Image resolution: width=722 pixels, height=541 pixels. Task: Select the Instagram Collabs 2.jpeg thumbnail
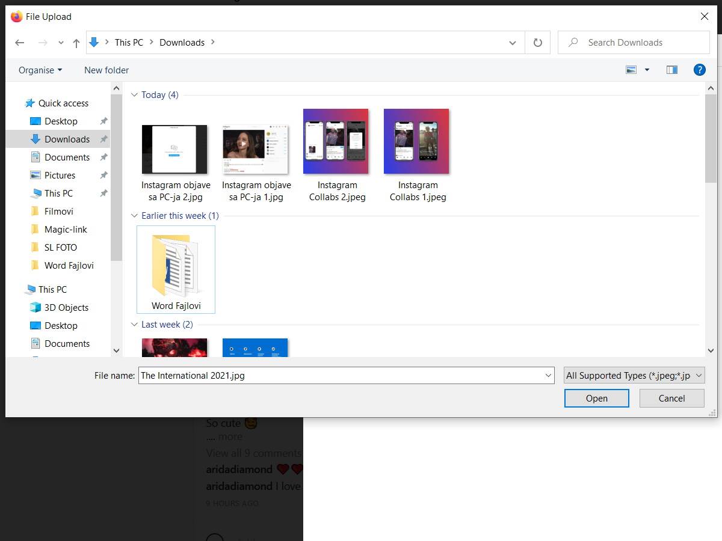336,141
